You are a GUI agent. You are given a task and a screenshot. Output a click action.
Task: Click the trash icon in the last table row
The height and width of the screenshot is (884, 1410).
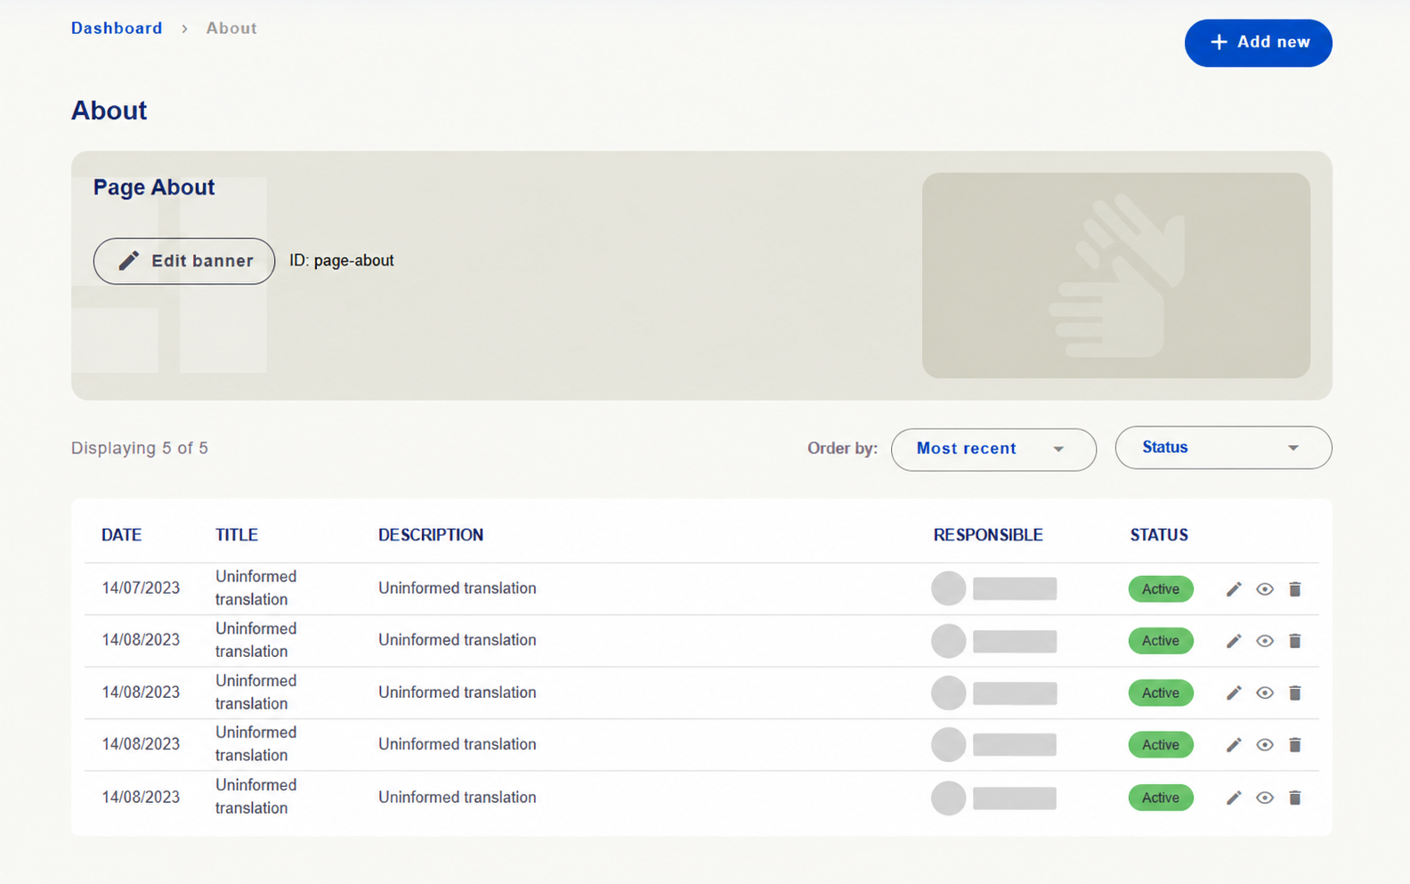[1294, 798]
